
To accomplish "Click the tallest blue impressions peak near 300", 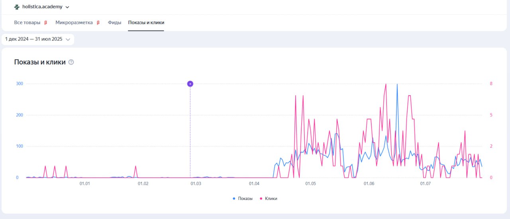I will click(397, 84).
